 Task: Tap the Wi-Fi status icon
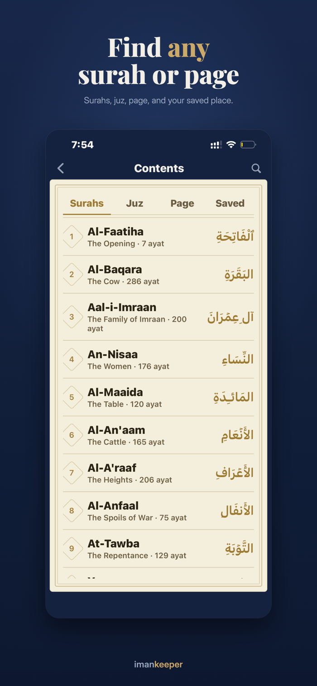coord(231,145)
